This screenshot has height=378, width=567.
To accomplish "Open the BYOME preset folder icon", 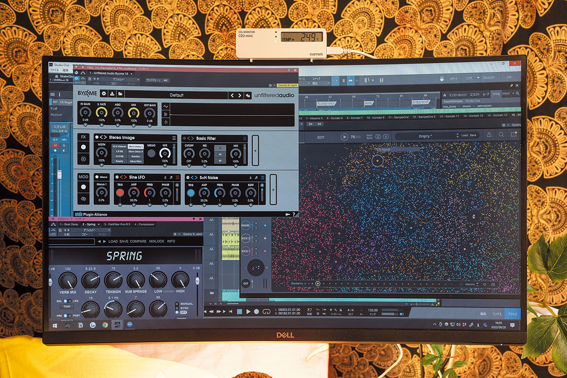I will (120, 94).
